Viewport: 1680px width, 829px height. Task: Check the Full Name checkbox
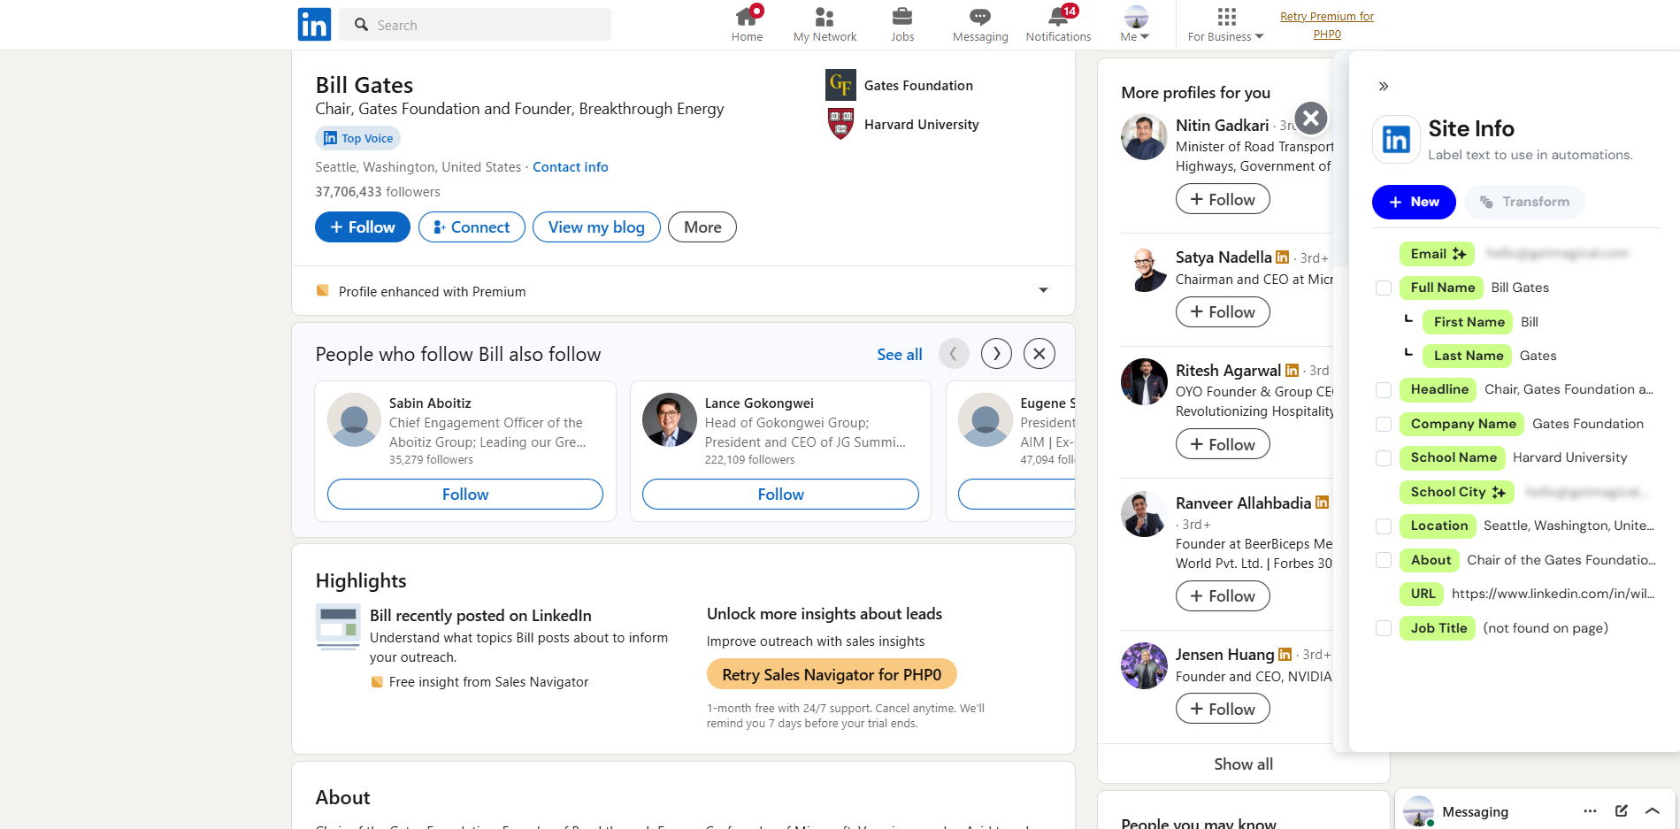point(1384,288)
